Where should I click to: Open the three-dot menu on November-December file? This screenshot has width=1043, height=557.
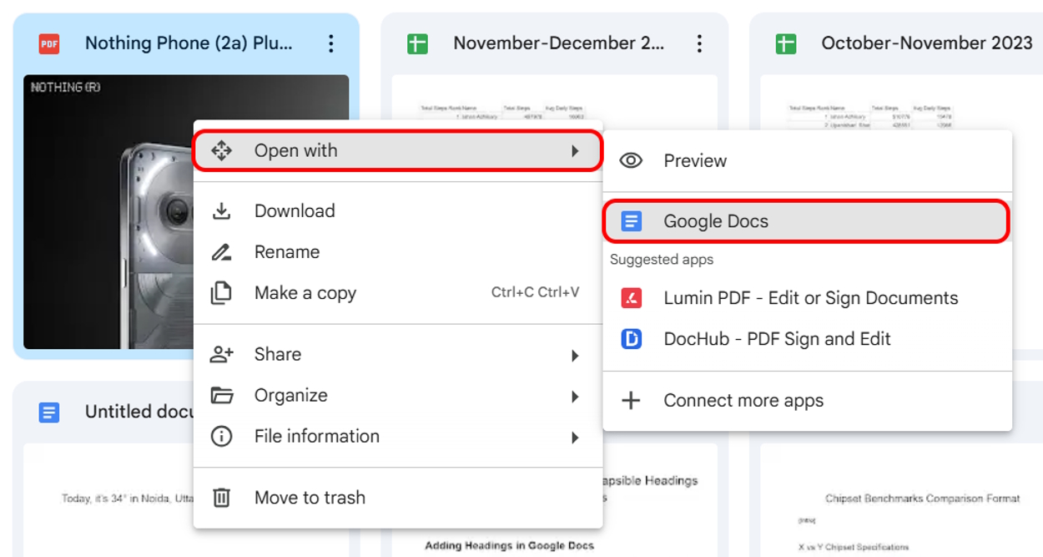(699, 43)
